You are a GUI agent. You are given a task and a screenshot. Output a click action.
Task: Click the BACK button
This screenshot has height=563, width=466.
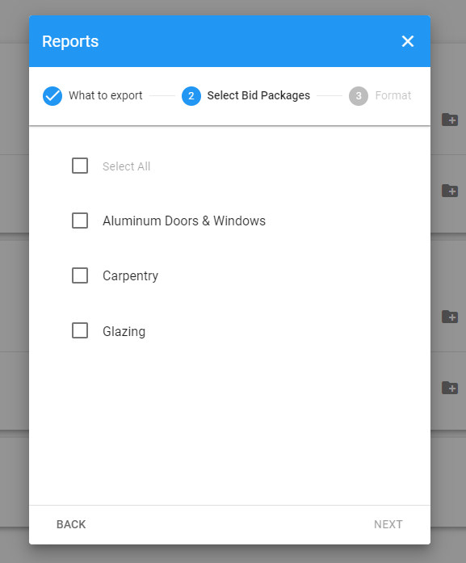tap(71, 524)
